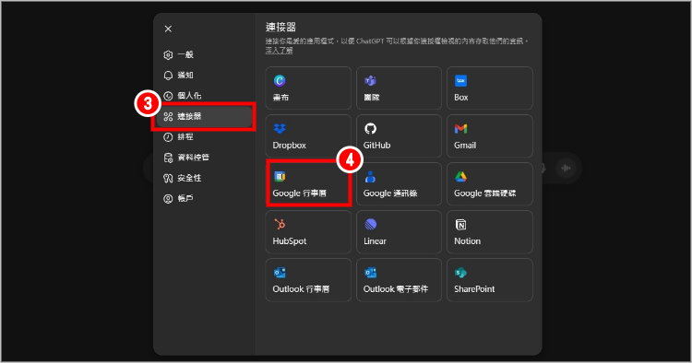Select the Gmail connector
The image size is (692, 363).
tap(490, 136)
